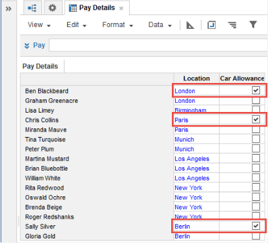The height and width of the screenshot is (243, 268).
Task: Check Car Allowance for Brian Bluebottle
Action: [256, 168]
